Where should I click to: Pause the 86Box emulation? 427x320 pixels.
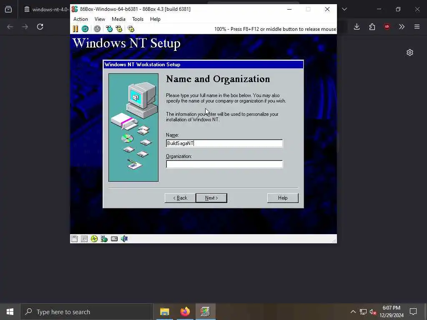(x=75, y=29)
